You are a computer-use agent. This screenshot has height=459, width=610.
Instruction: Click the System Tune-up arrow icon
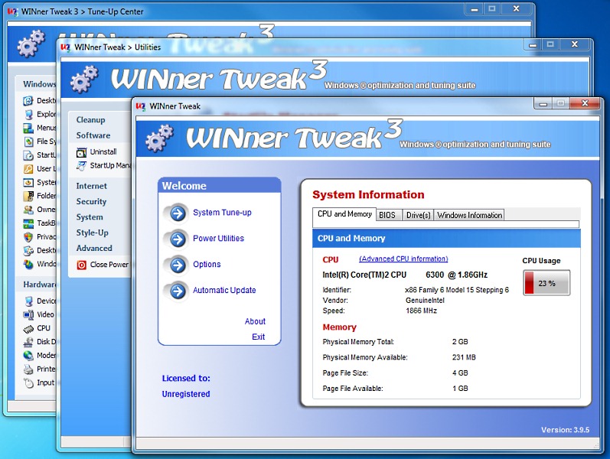[x=178, y=213]
